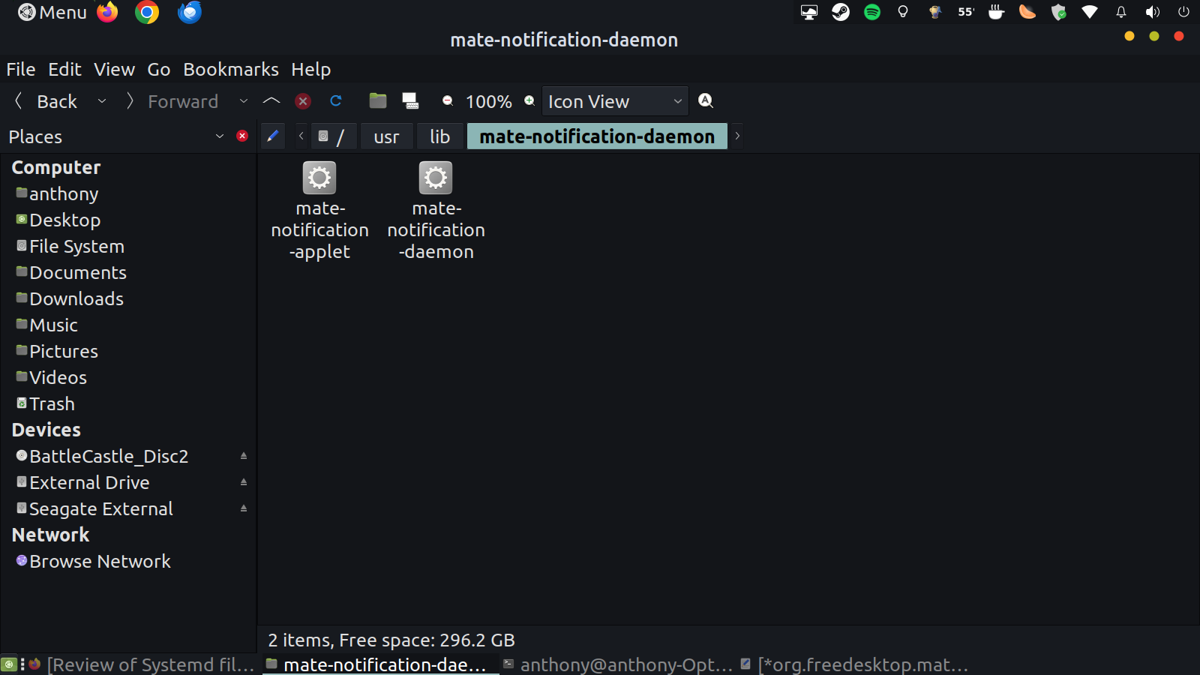Eject the BattleCastle_Disc2 device
1200x675 pixels.
coord(244,456)
